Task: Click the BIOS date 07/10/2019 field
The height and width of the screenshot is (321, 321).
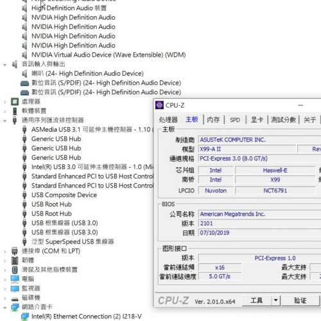Action: click(259, 232)
